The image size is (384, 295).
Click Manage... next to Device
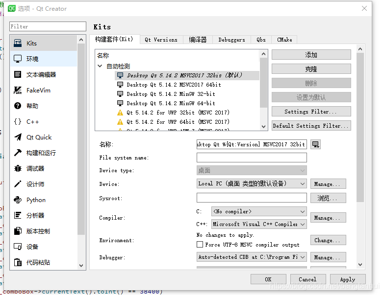click(328, 184)
